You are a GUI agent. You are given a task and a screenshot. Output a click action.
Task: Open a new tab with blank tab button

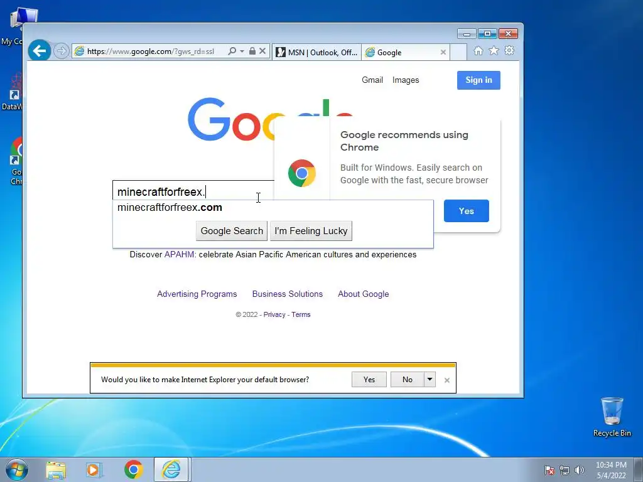coord(458,53)
